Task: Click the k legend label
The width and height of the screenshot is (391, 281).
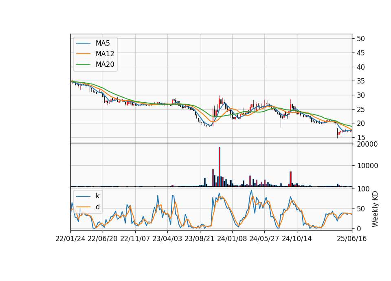Action: click(x=97, y=196)
